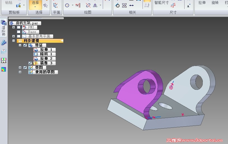Image resolution: width=228 pixels, height=144 pixels.
Task: Click the extend-to-next trim icon
Action: (x=78, y=5)
